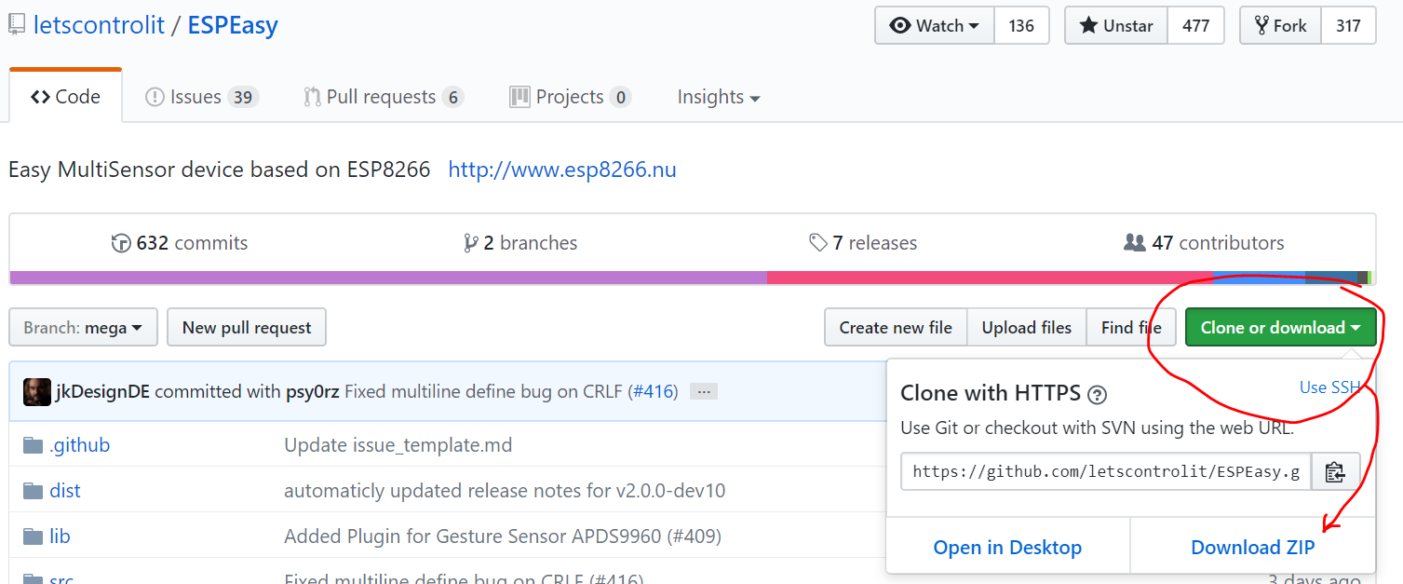The width and height of the screenshot is (1403, 584).
Task: Open the lib folder
Action: click(x=60, y=536)
